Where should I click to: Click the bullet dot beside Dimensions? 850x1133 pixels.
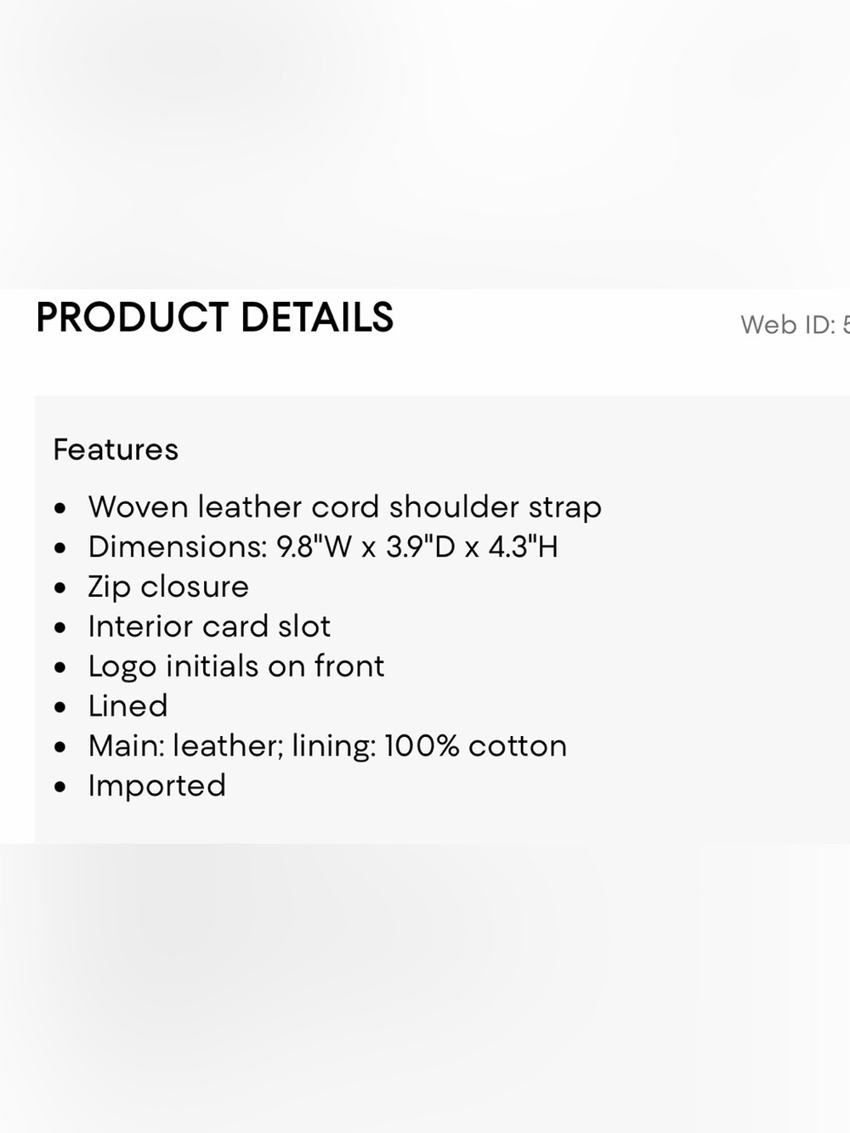pyautogui.click(x=59, y=549)
